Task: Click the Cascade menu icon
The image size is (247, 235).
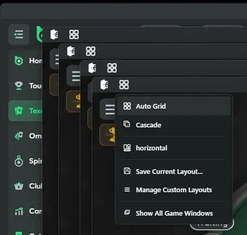Action: pyautogui.click(x=127, y=124)
